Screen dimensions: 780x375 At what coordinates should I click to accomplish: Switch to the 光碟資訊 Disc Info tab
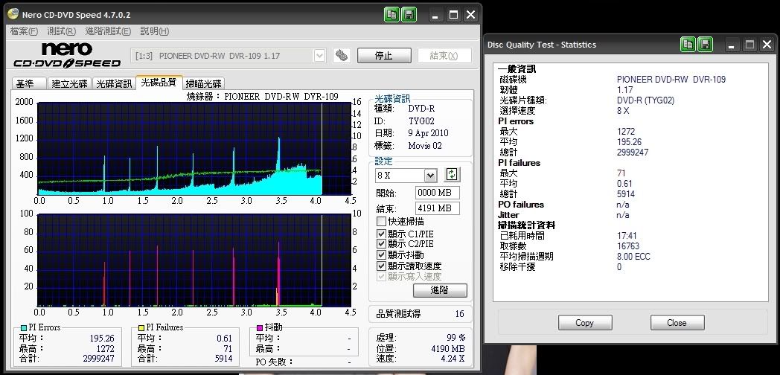coord(114,83)
